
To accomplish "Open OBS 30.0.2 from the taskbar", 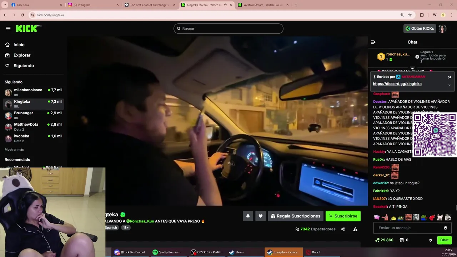I will (207, 252).
